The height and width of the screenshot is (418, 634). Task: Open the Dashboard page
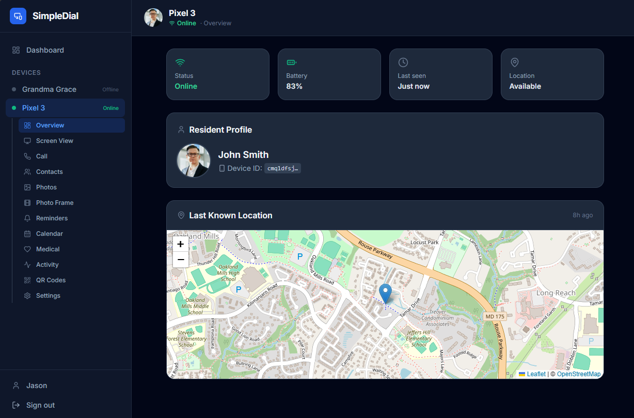[66, 50]
